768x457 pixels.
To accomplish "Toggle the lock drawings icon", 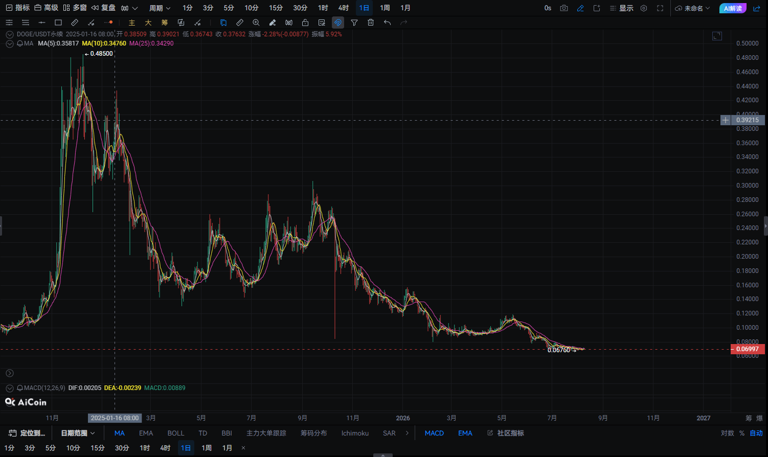I will click(305, 22).
